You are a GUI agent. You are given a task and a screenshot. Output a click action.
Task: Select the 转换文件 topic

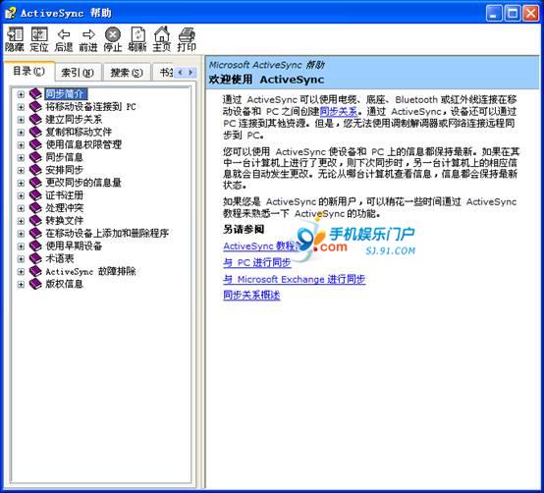tap(64, 220)
